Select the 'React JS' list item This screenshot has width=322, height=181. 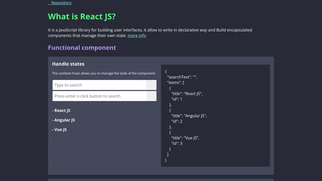tap(61, 111)
